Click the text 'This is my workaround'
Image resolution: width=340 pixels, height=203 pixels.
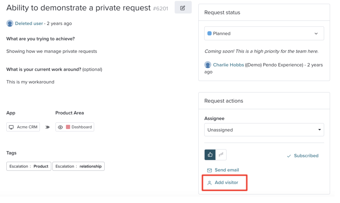30,82
